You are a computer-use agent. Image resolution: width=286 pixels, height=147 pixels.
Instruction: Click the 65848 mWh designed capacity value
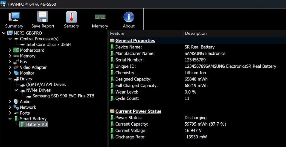196,79
